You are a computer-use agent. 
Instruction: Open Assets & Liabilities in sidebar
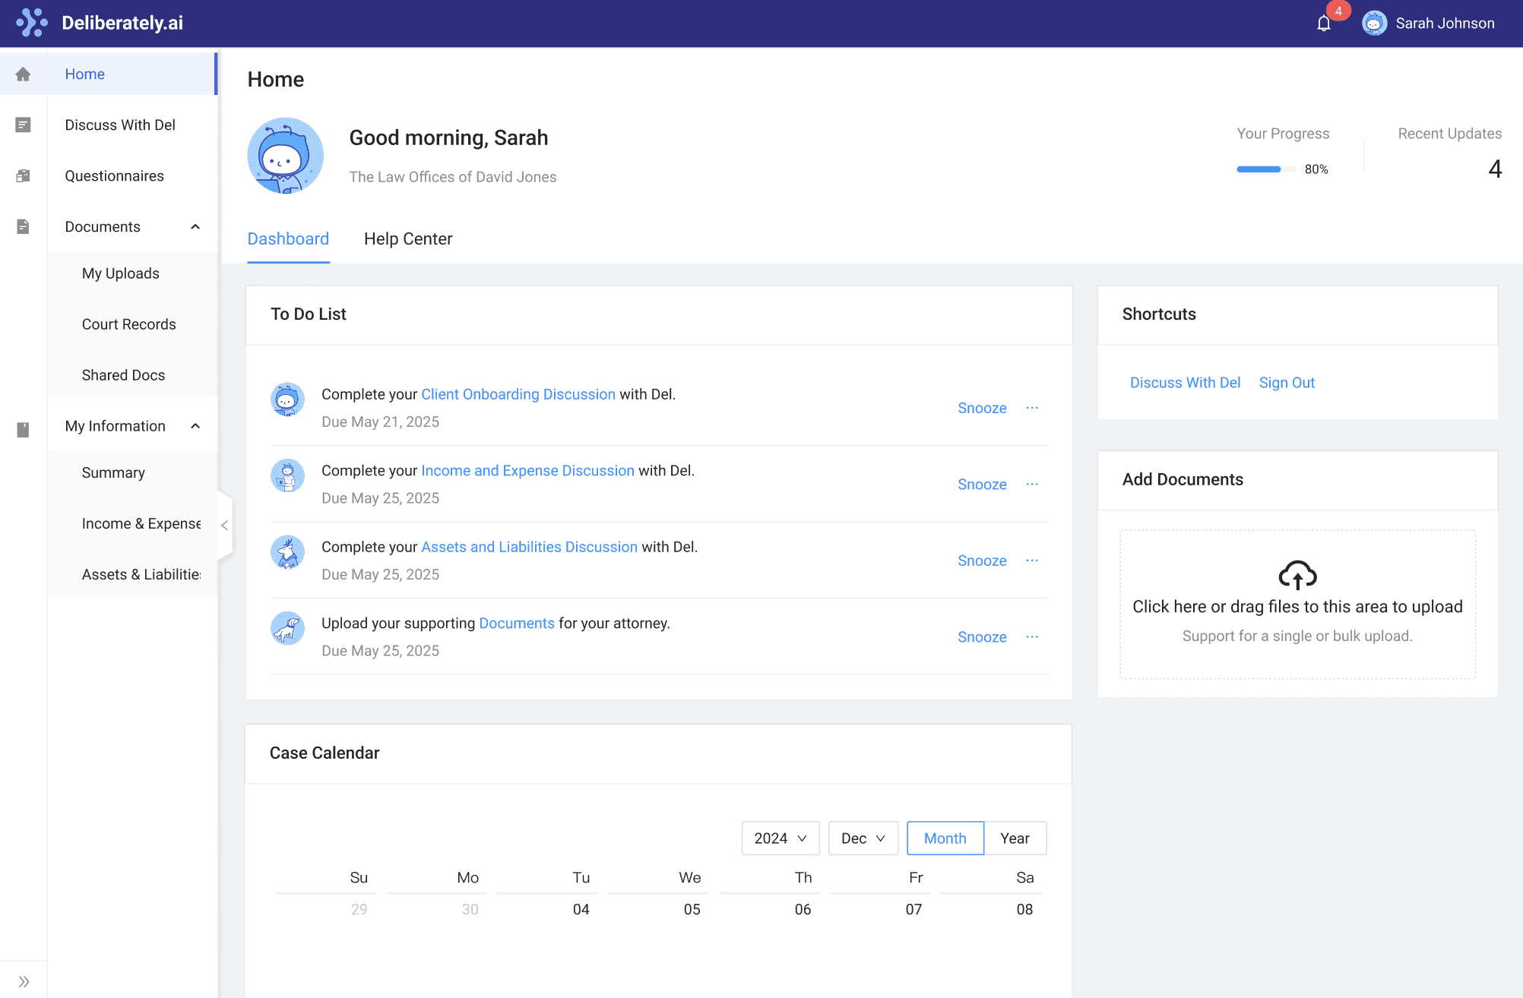click(141, 574)
